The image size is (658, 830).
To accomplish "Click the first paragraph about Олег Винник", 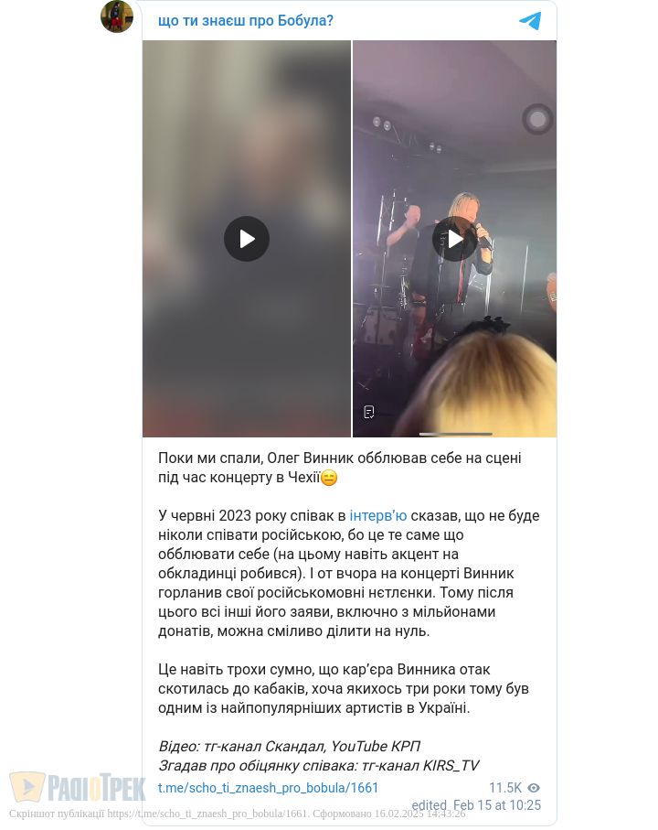I will coord(340,468).
